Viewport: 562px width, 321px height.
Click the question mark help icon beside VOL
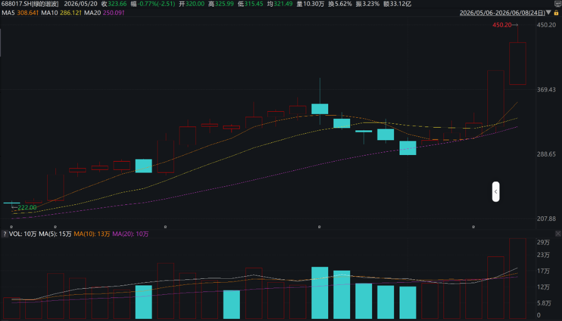click(4, 234)
